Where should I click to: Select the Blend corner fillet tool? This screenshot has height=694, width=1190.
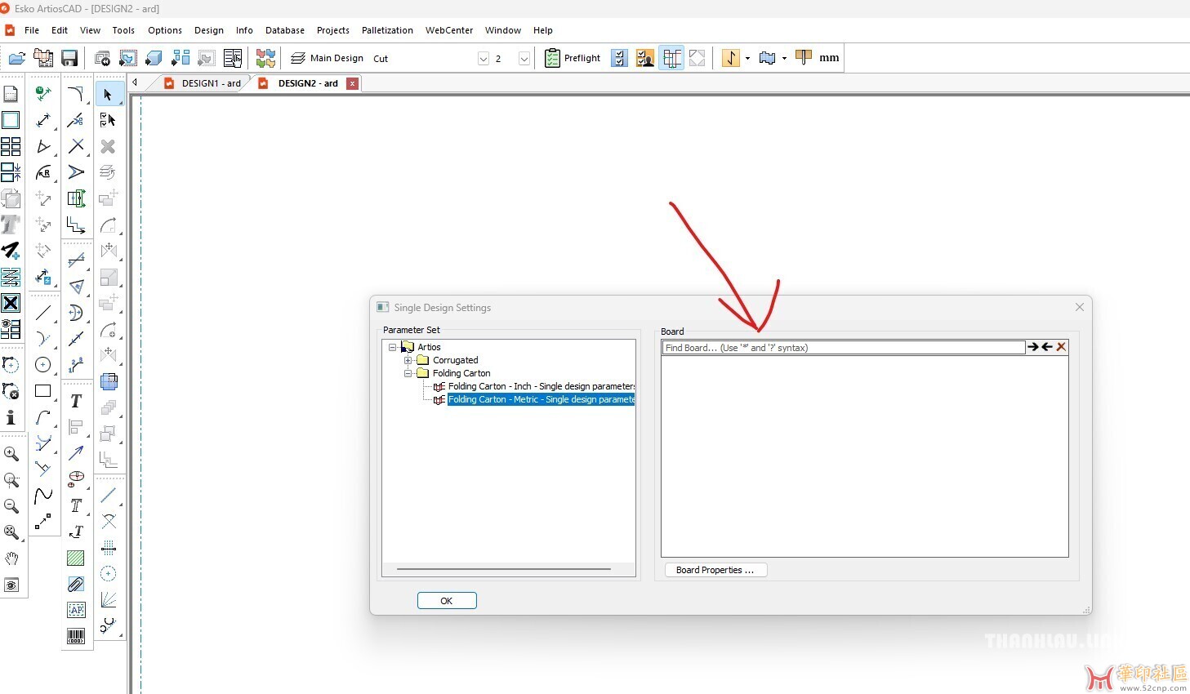(x=76, y=94)
